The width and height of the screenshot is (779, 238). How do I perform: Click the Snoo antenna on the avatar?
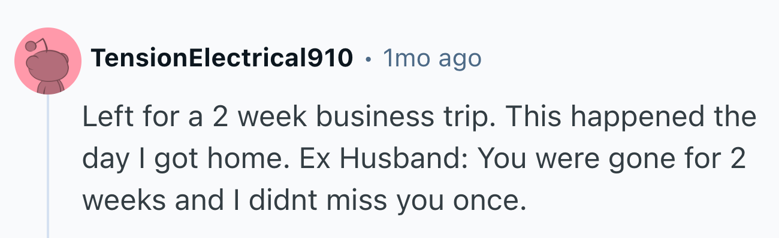(x=34, y=44)
